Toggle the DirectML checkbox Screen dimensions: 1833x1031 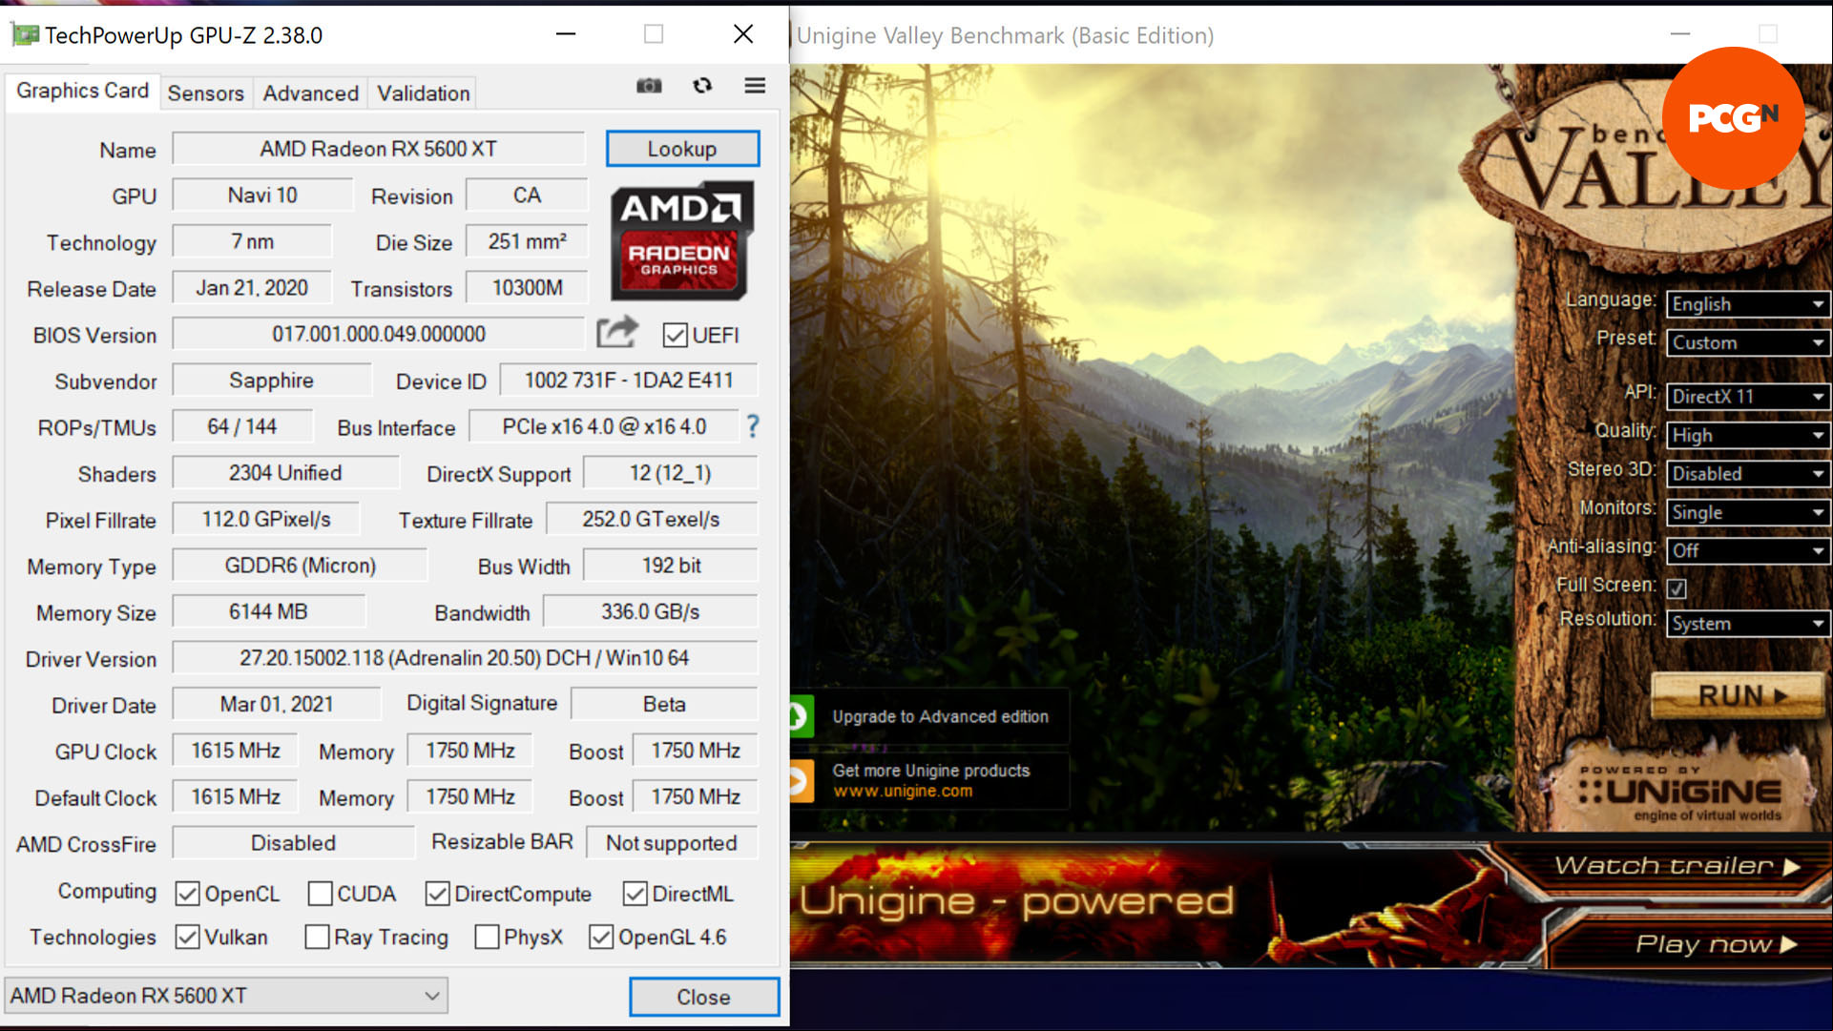[x=635, y=894]
